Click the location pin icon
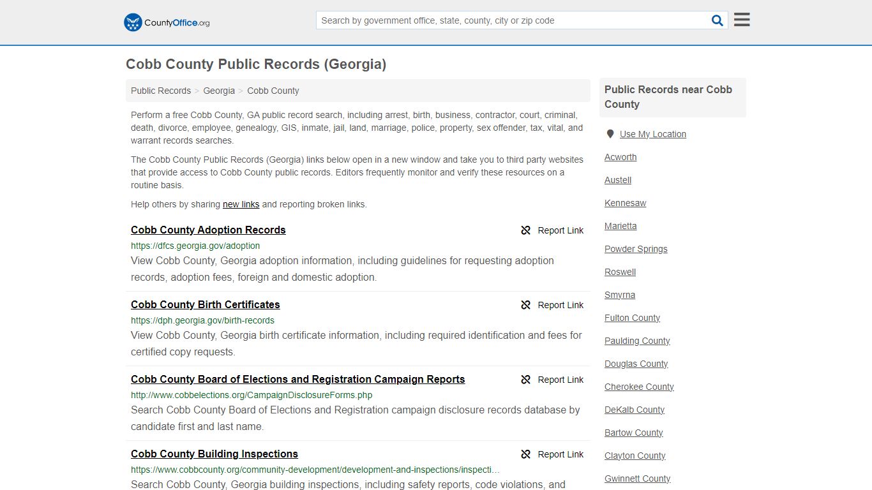The image size is (872, 490). (610, 134)
